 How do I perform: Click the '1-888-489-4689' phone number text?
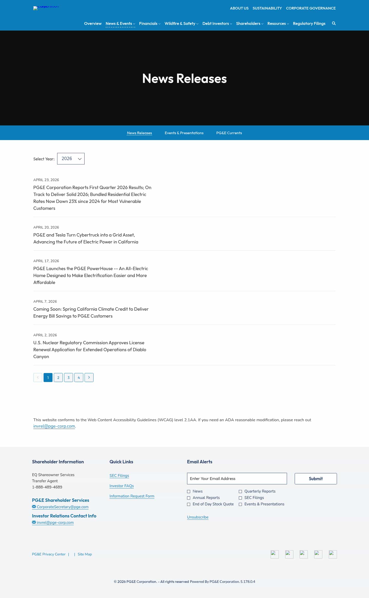tap(47, 487)
